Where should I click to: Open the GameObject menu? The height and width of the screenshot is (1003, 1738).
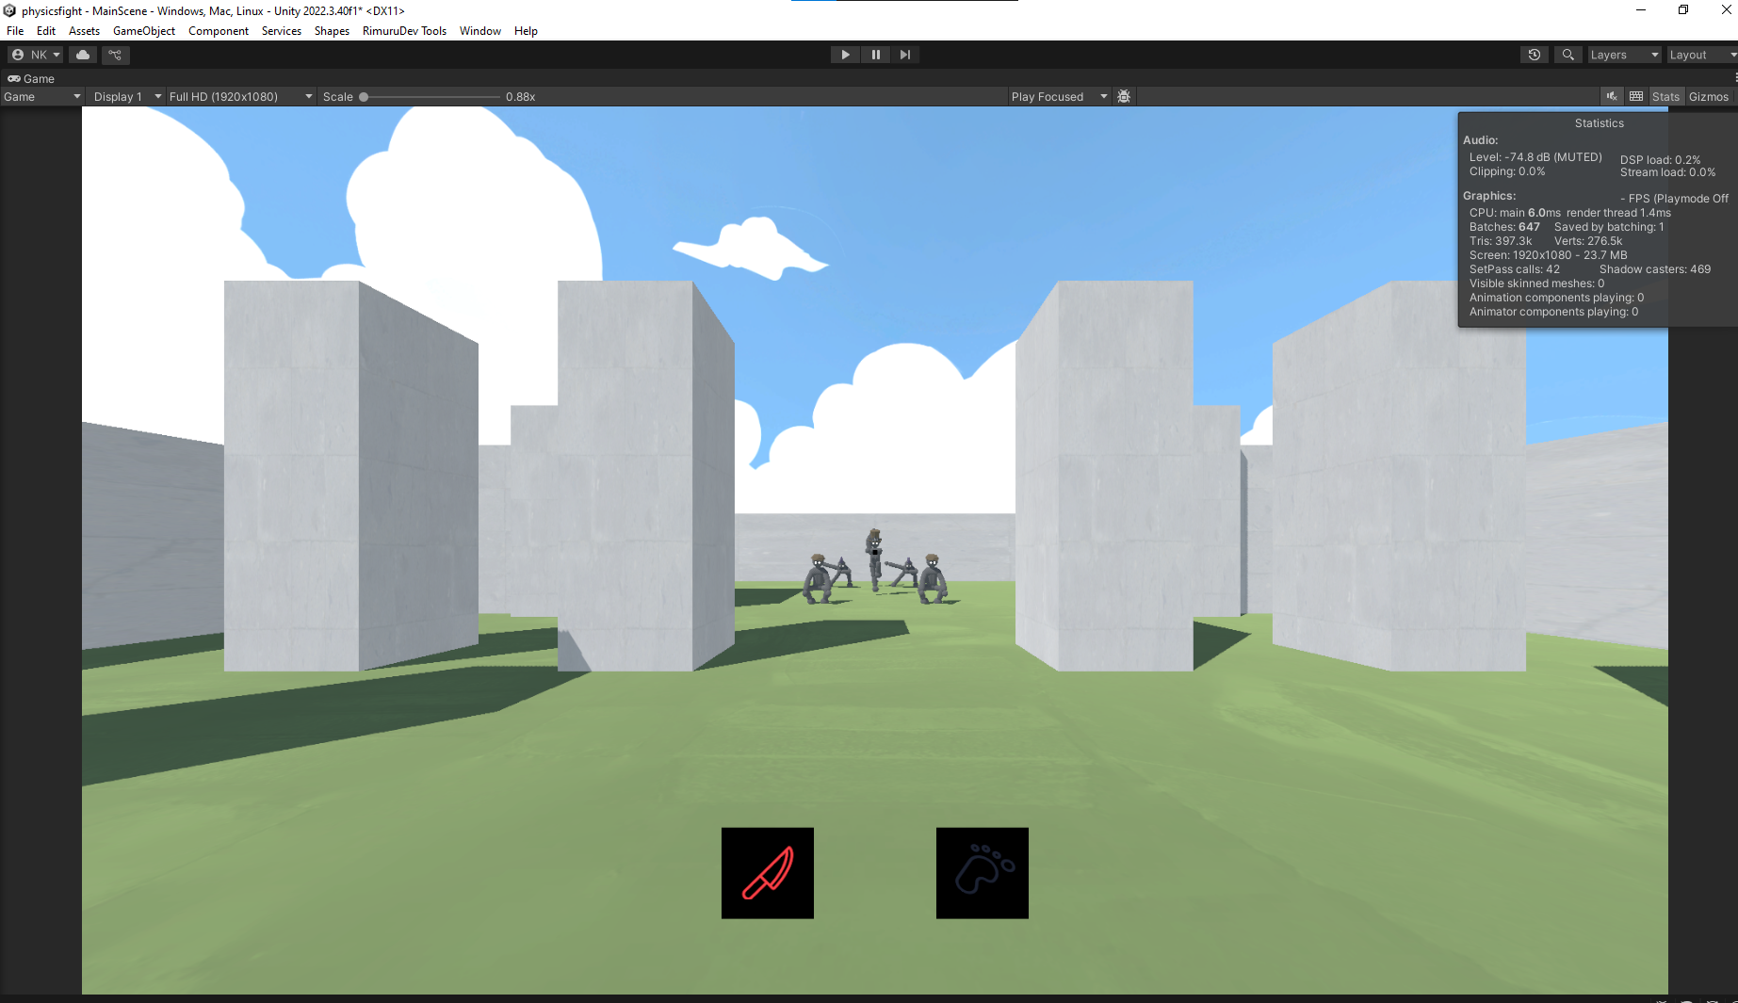pyautogui.click(x=143, y=31)
